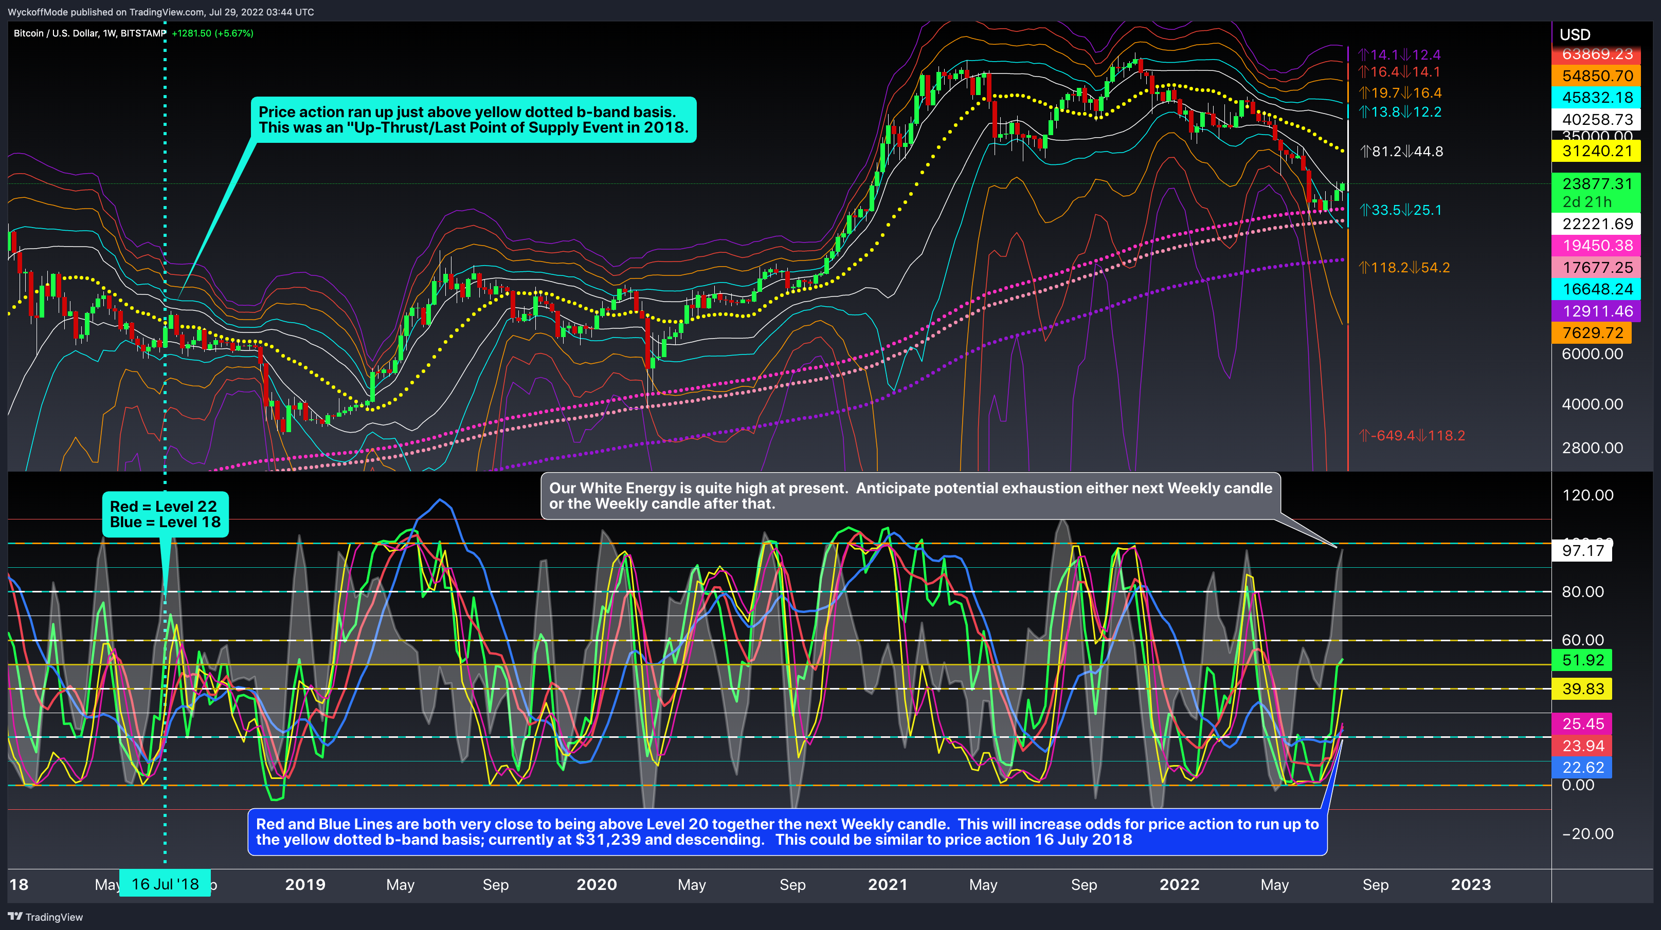Click the USD currency label on price axis
Viewport: 1661px width, 930px height.
pos(1575,35)
